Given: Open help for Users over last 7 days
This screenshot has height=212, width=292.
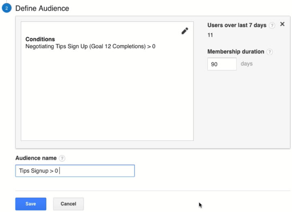Looking at the screenshot, I should coord(272,25).
